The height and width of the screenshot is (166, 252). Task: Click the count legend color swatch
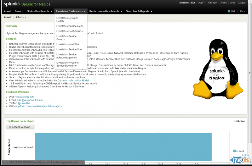tap(235, 151)
